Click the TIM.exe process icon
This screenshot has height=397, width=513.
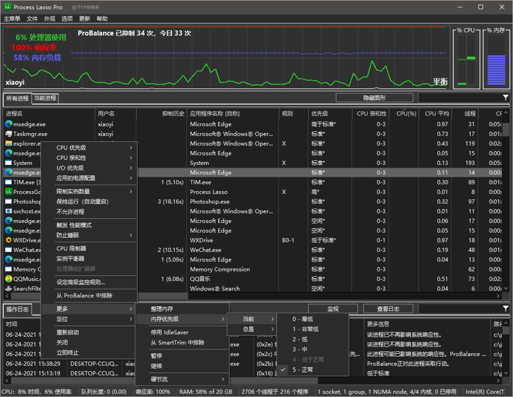coord(9,182)
